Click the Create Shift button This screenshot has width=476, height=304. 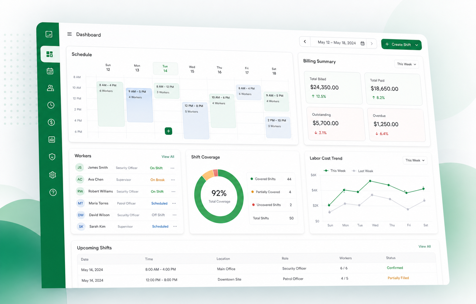[x=401, y=45]
